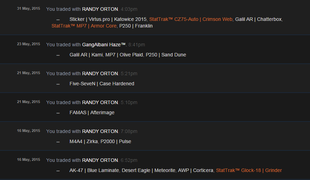Click StatTrak™ MP7 | Armor Core item

click(x=84, y=26)
